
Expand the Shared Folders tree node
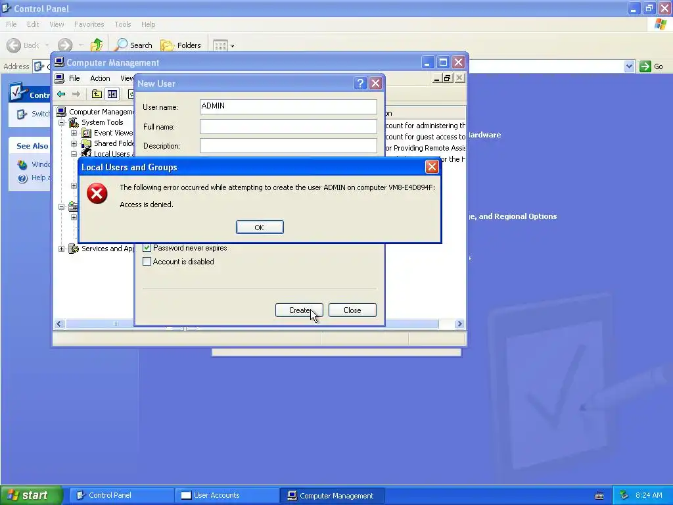(74, 143)
